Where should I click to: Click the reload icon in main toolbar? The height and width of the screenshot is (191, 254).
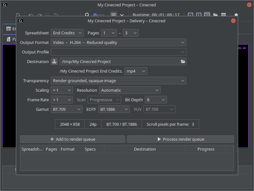tap(18, 15)
